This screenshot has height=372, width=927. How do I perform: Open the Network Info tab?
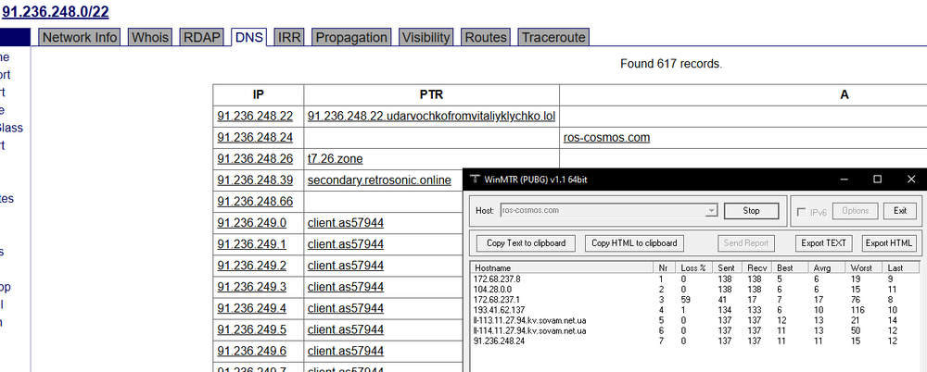point(81,37)
